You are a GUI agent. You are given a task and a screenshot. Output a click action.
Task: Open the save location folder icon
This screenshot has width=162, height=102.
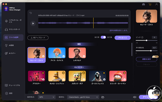(103, 97)
